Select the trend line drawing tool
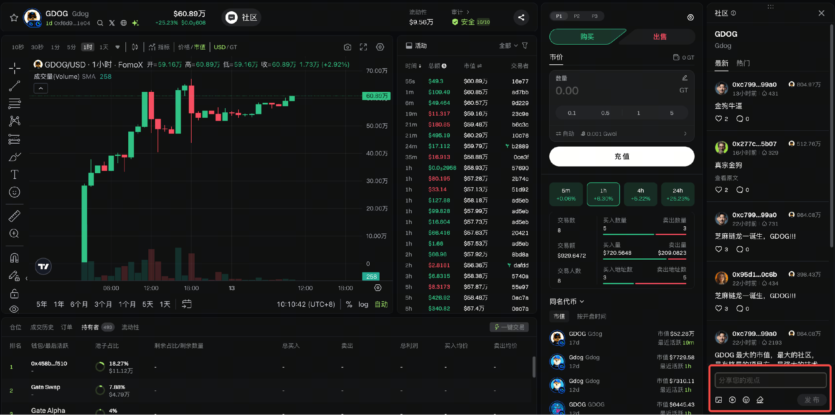The width and height of the screenshot is (835, 415). (15, 86)
